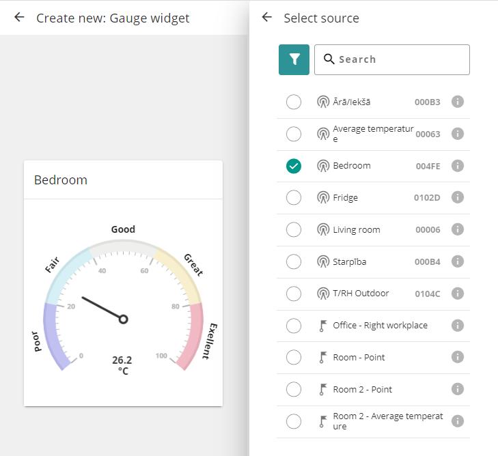Viewport: 498px width, 456px height.
Task: View info for T/RH Outdoor sensor
Action: click(458, 294)
